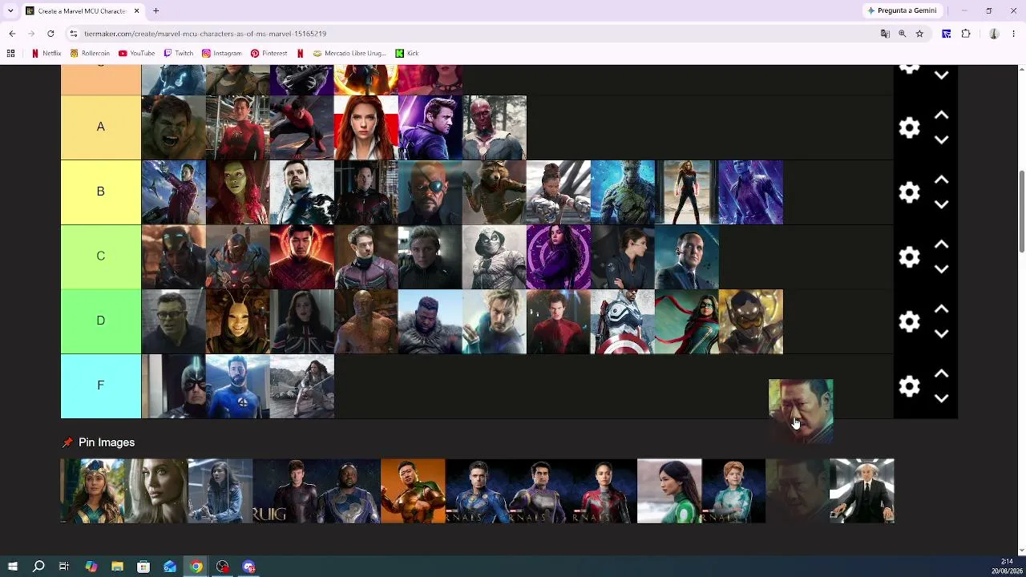Screen dimensions: 1026x577
Task: Open the Pinterest bookmark
Action: pos(269,53)
